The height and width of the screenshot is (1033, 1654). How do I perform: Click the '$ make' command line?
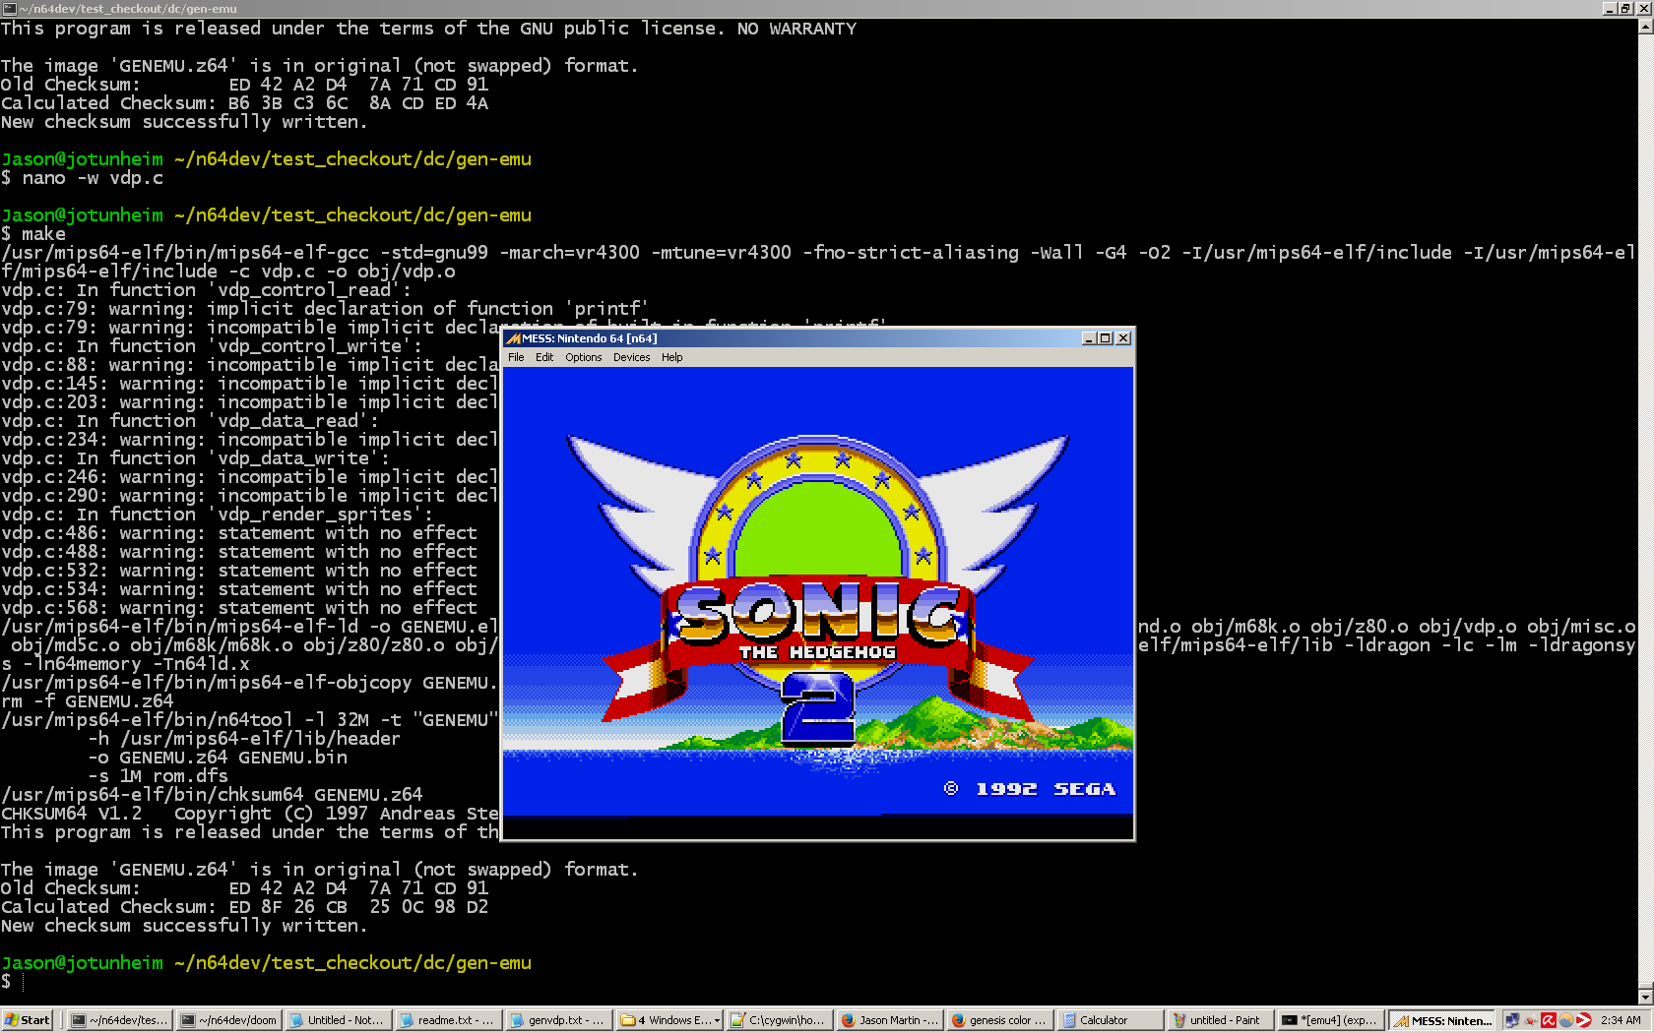(x=33, y=234)
